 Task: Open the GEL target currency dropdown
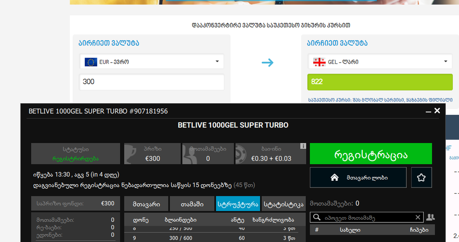coord(380,62)
